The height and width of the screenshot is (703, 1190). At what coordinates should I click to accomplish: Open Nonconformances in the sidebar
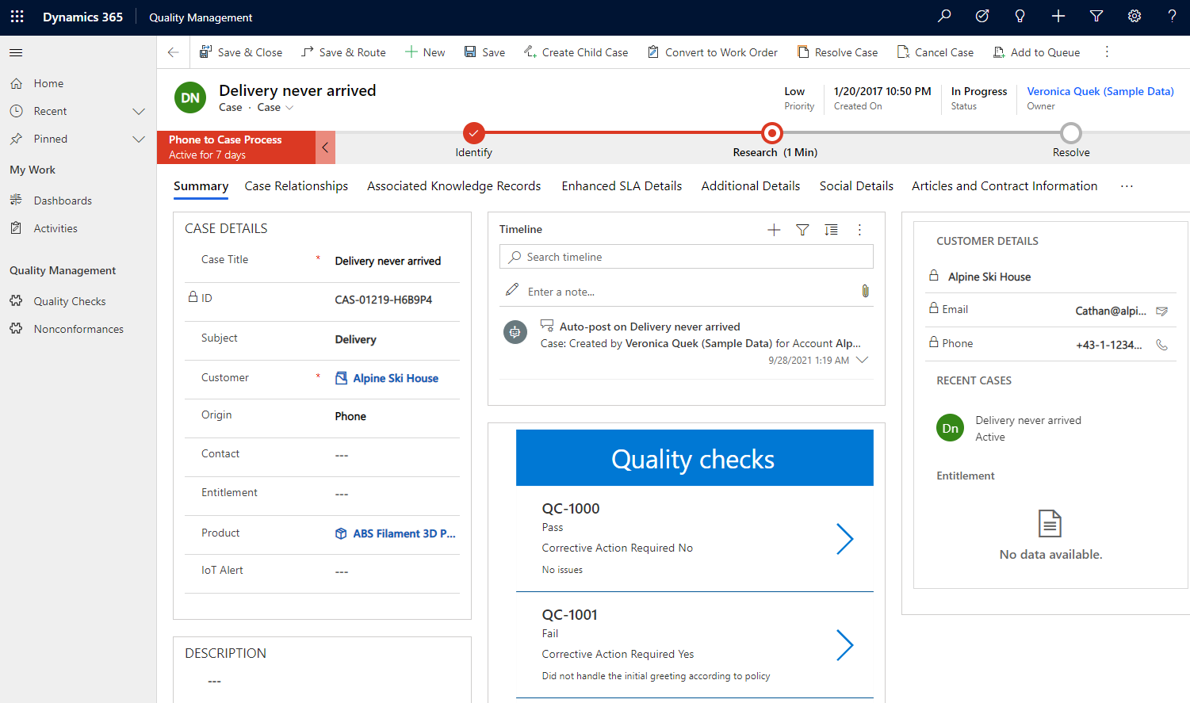tap(78, 330)
